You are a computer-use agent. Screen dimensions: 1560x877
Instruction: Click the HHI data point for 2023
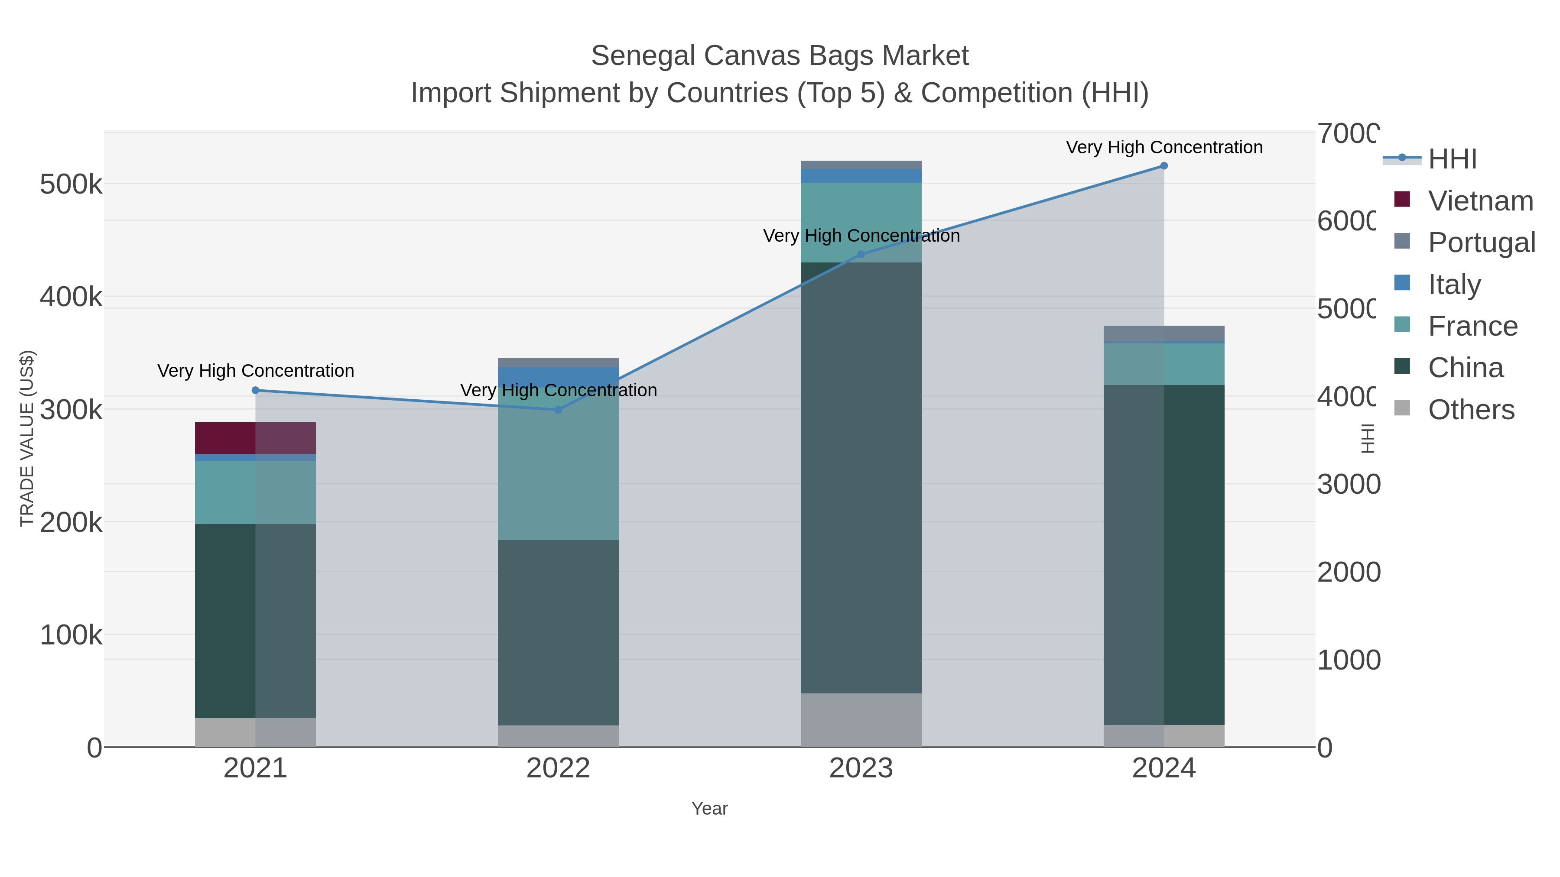(x=861, y=254)
